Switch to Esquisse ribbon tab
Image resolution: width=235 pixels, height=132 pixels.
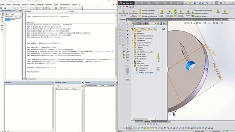pos(130,19)
